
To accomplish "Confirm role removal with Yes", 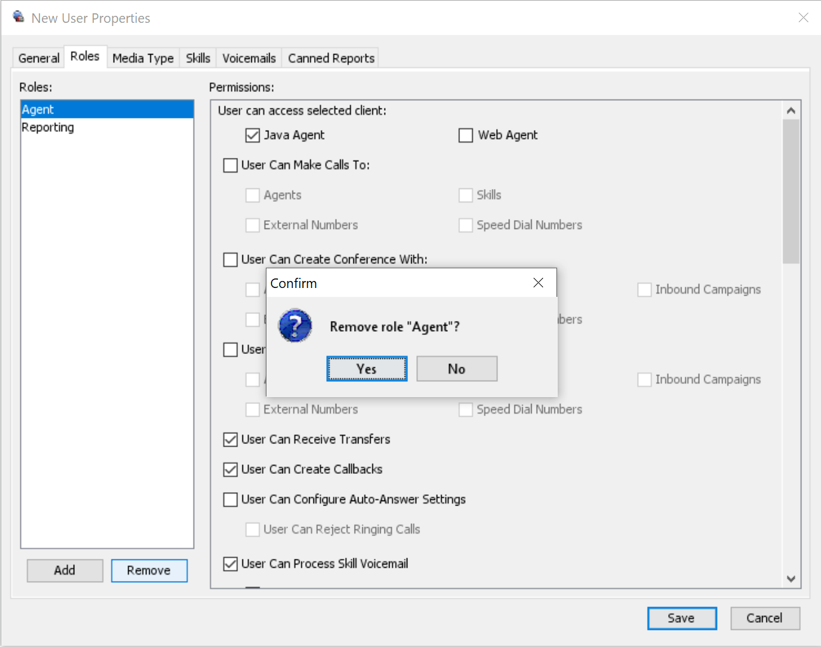I will pos(367,369).
